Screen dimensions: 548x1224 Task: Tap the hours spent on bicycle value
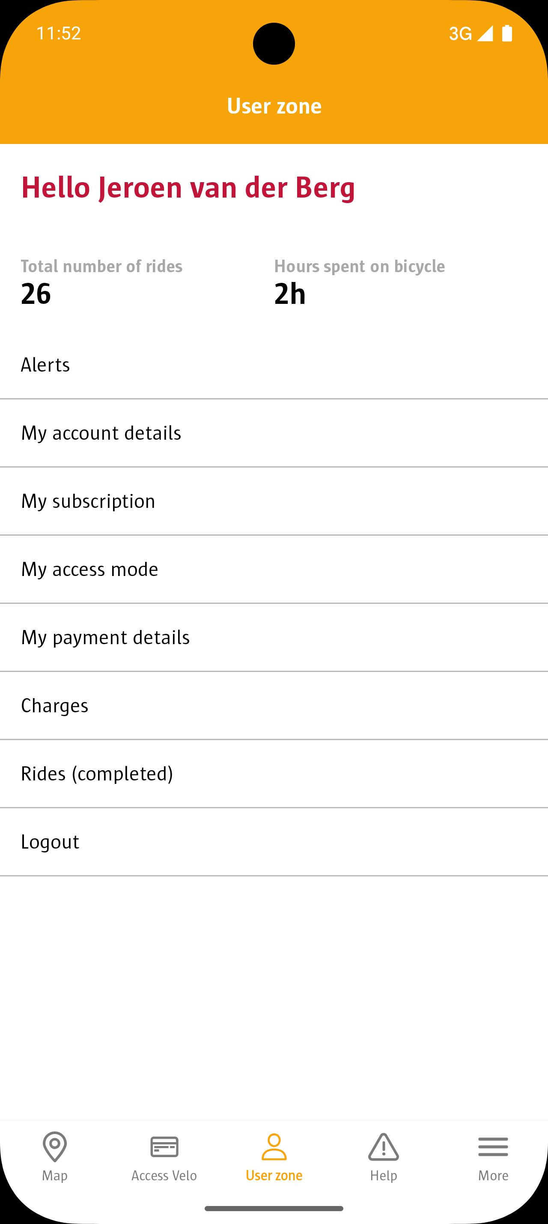coord(290,294)
